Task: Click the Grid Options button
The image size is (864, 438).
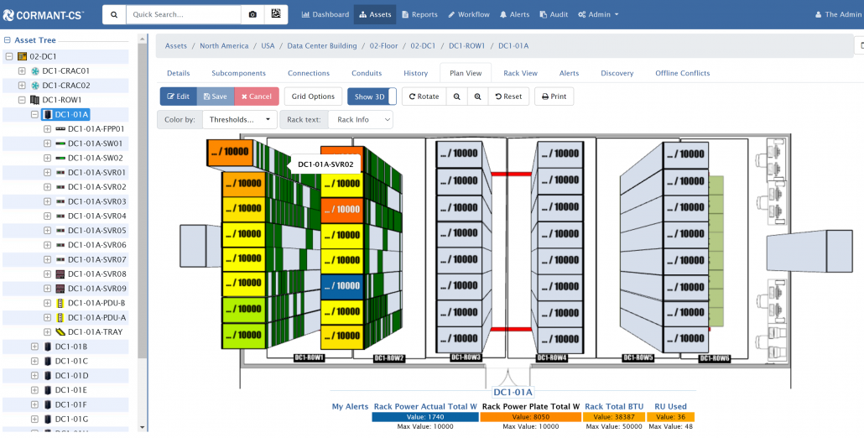Action: coord(313,96)
